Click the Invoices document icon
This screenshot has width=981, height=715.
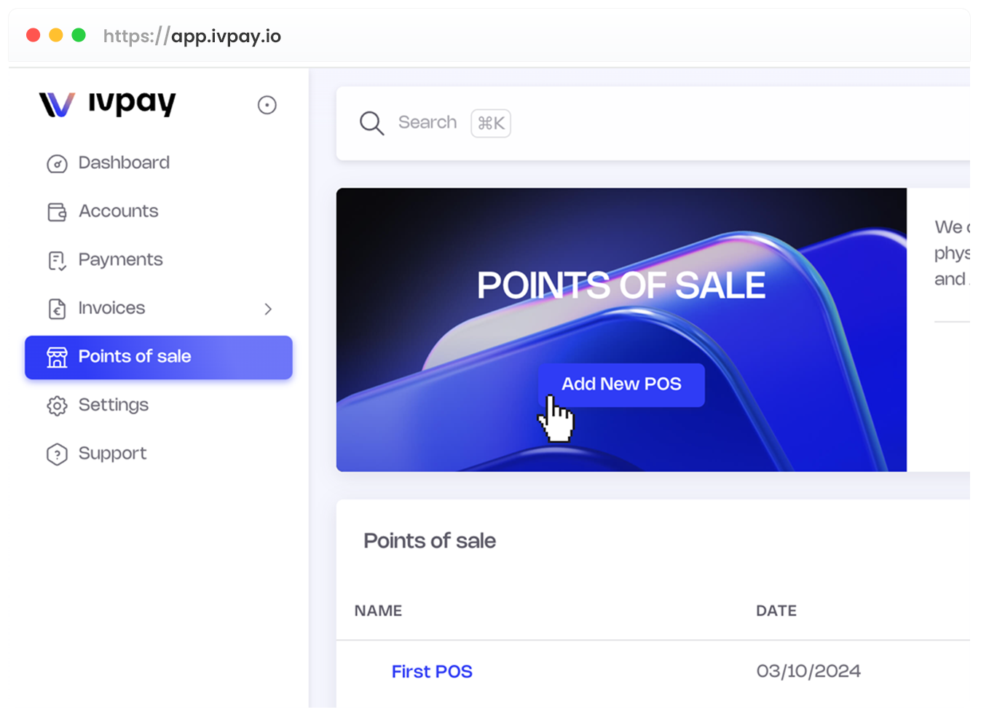pos(57,309)
